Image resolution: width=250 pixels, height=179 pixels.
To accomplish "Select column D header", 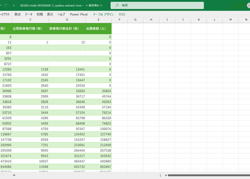I will (67, 20).
